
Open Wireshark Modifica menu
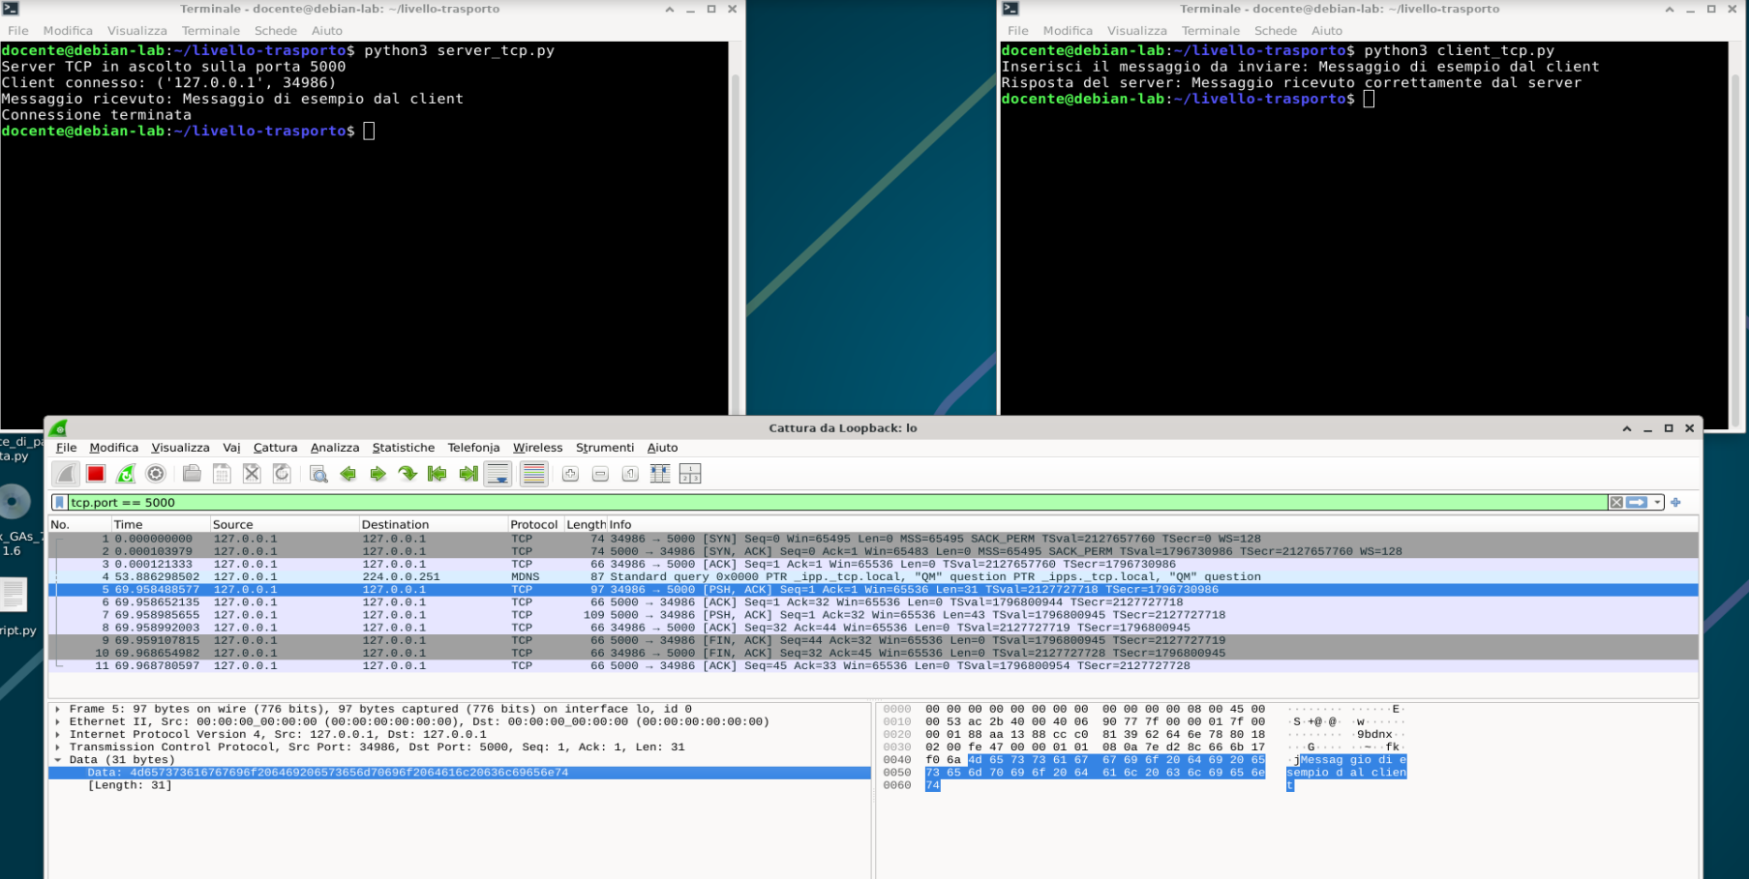click(x=113, y=448)
